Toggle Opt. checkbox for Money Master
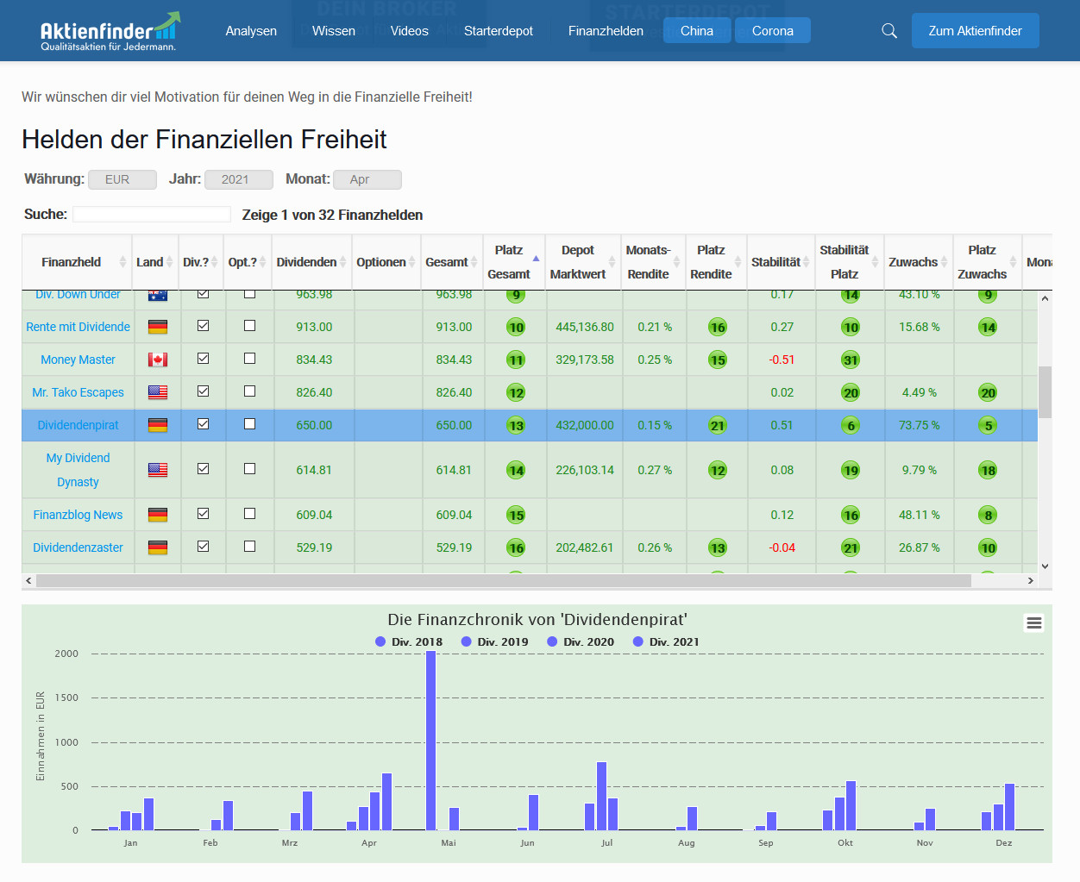Image resolution: width=1080 pixels, height=882 pixels. tap(249, 359)
